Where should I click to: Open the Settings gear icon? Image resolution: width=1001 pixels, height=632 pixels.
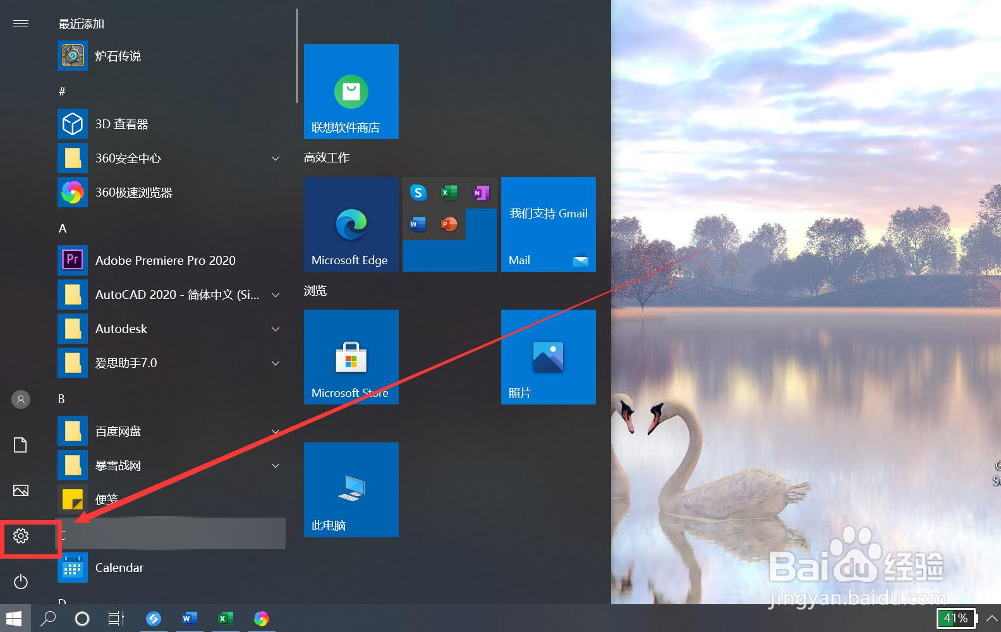point(21,537)
